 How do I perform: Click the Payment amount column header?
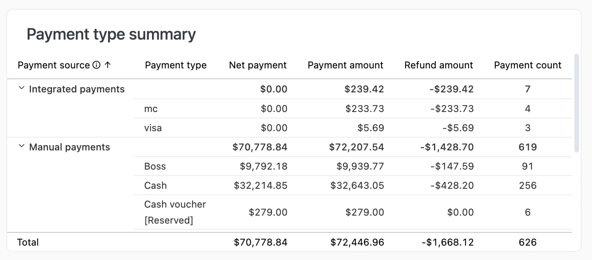pyautogui.click(x=345, y=65)
